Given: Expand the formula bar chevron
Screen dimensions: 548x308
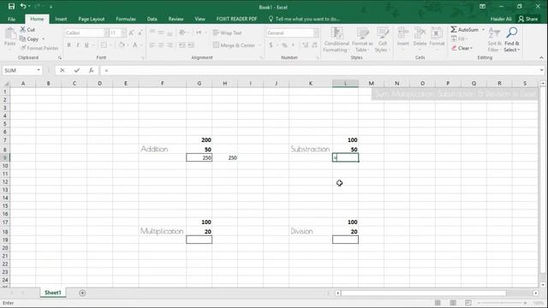Looking at the screenshot, I should [541, 70].
